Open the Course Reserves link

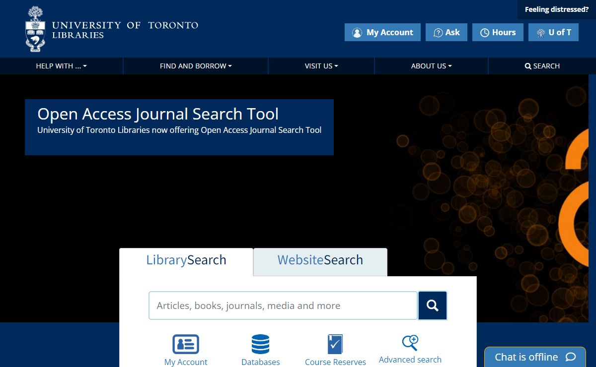[x=335, y=362]
